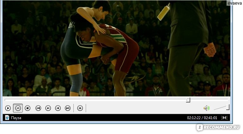Click the fast forward (increase speed) button
The width and height of the screenshot is (243, 134).
coord(58,108)
